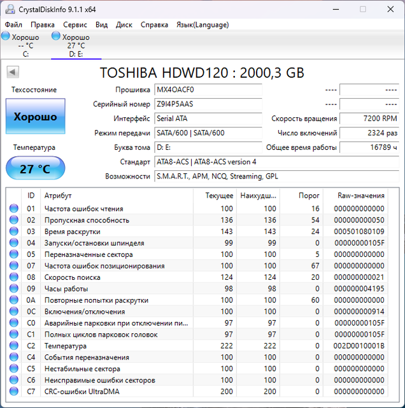The width and height of the screenshot is (405, 408).
Task: Click the Порог column header
Action: [302, 196]
